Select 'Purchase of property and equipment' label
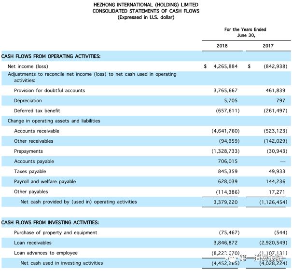 pyautogui.click(x=56, y=233)
